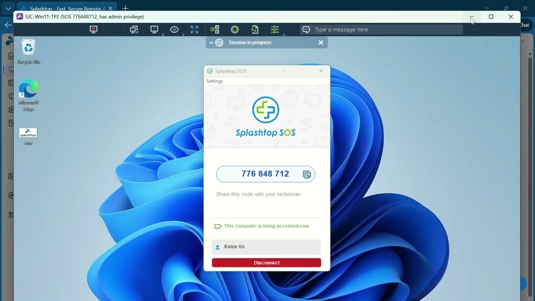Collapse the Session in progress banner chevron
The height and width of the screenshot is (301, 535).
click(211, 43)
